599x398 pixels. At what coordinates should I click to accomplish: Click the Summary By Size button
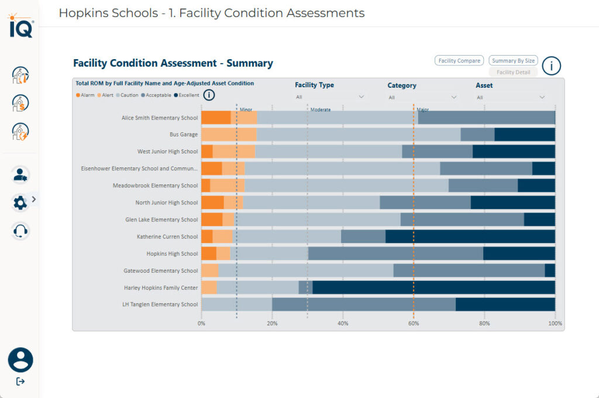click(513, 60)
